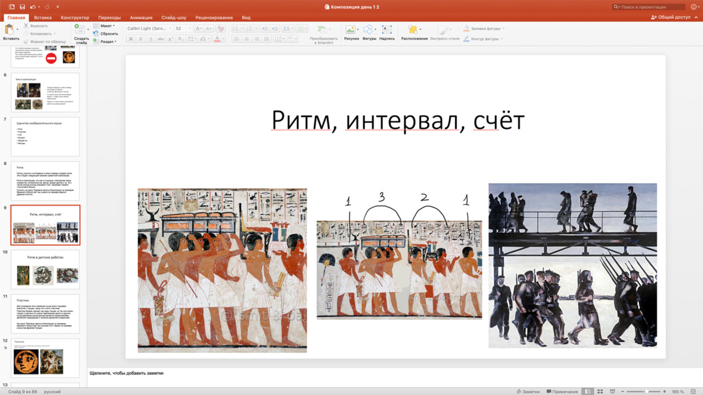Viewport: 703px width, 395px height.
Task: Click 'Щелкните, чтобы добавить заметки' notes area
Action: [x=127, y=373]
